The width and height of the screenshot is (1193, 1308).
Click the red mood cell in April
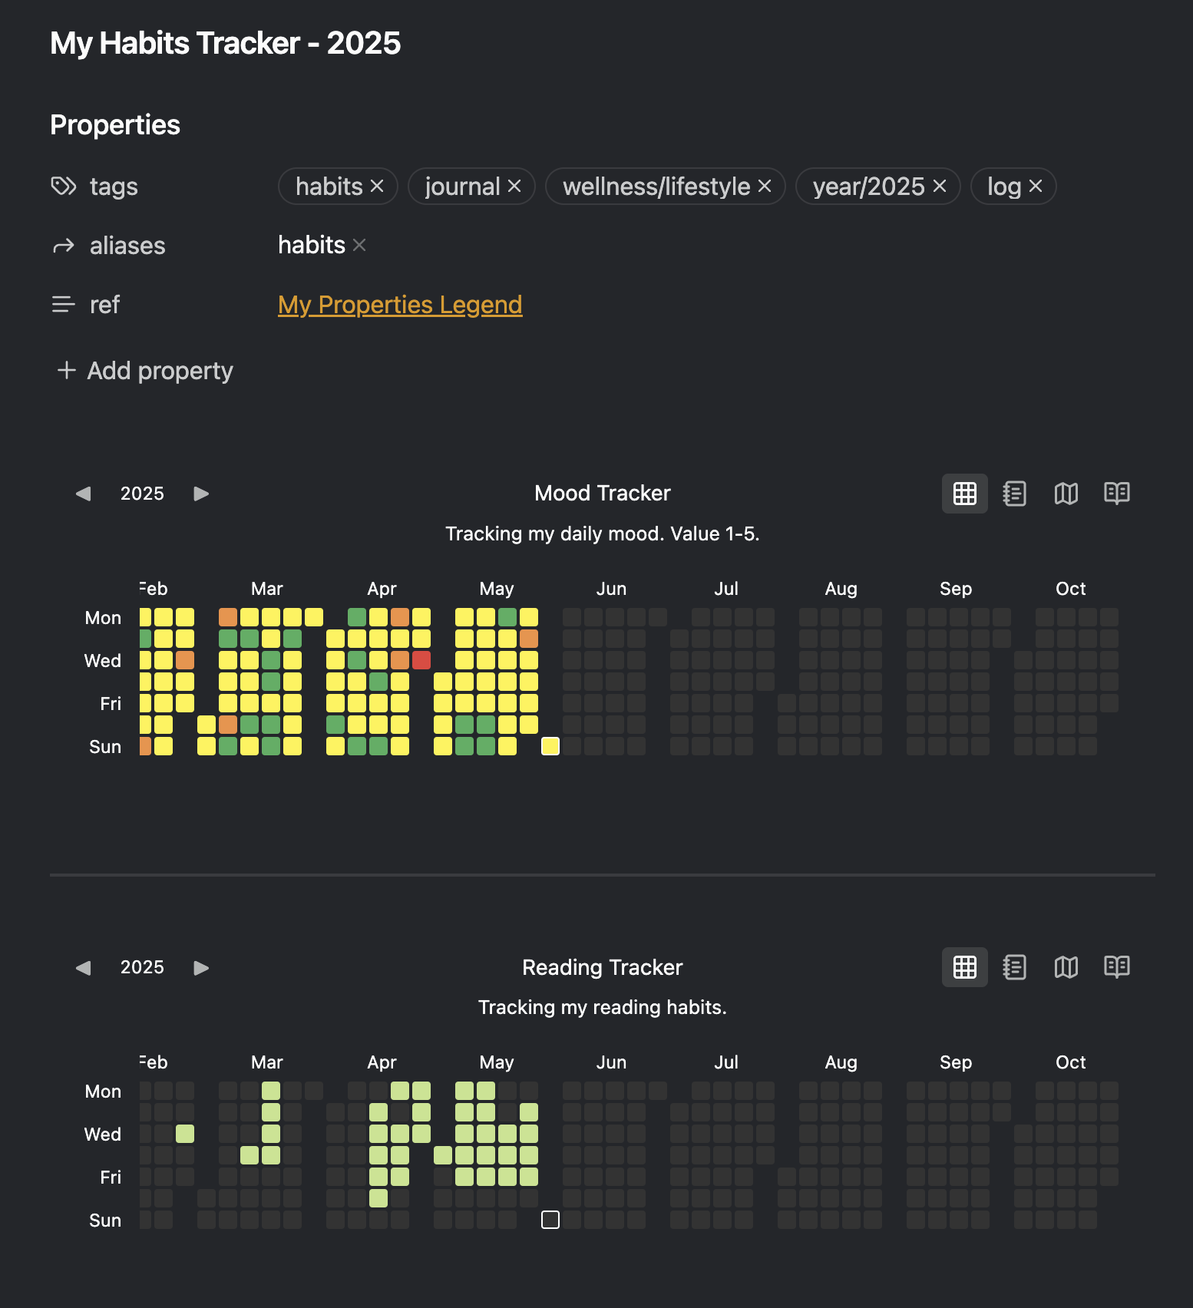coord(421,660)
